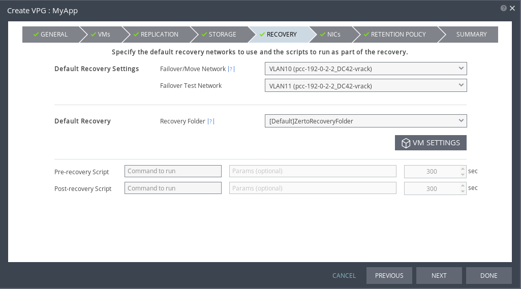
Task: Open the Failover/Move Network dropdown
Action: 365,69
